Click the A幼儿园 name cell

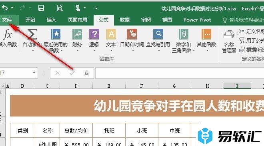[48, 142]
